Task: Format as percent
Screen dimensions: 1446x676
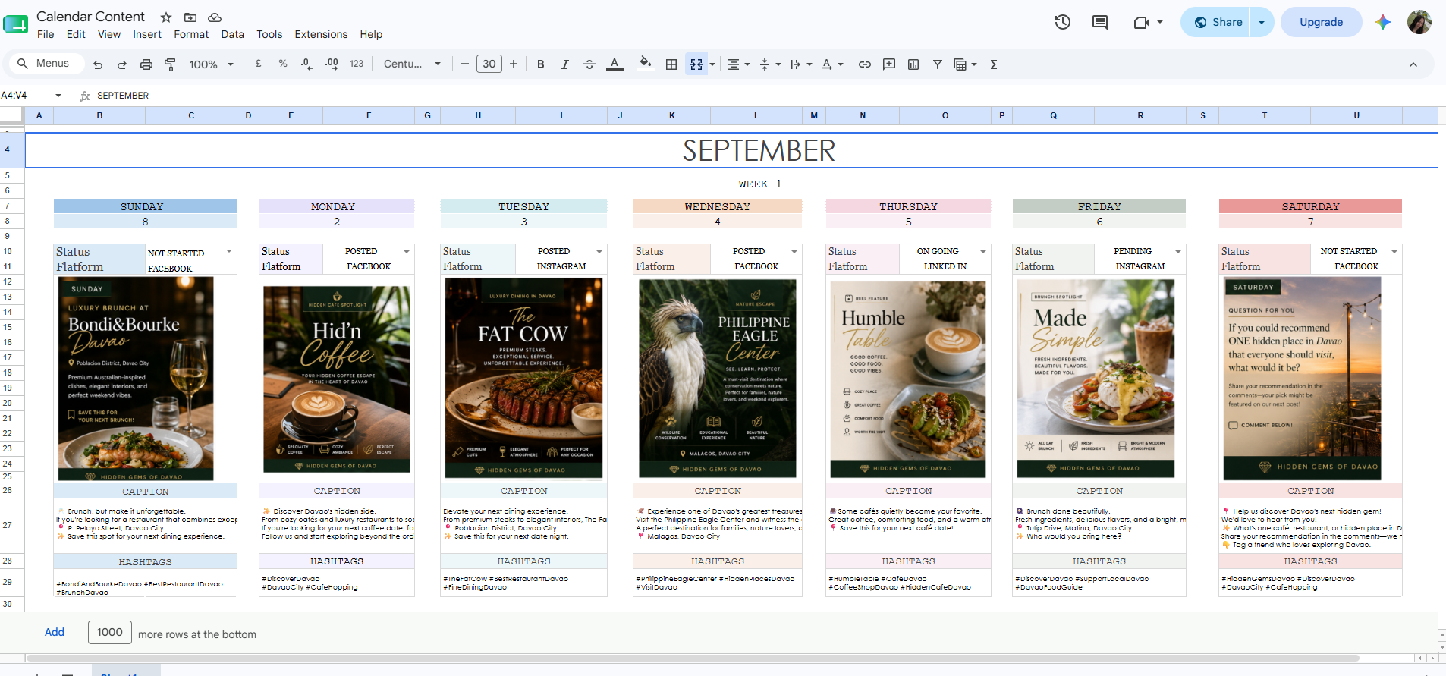Action: click(283, 64)
